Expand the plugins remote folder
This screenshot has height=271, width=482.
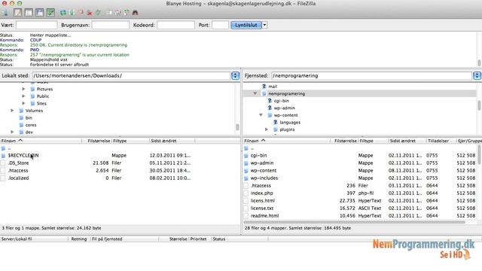(267, 129)
